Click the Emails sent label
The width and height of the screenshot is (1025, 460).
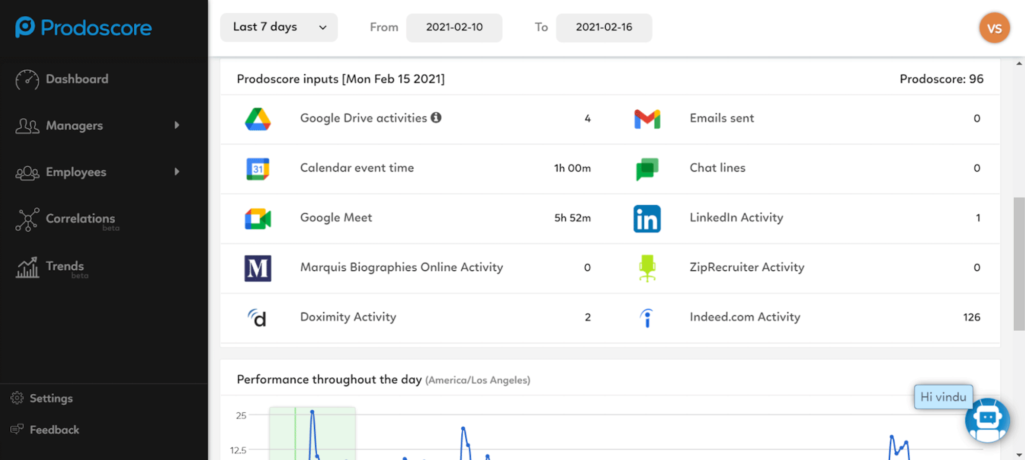tap(722, 118)
